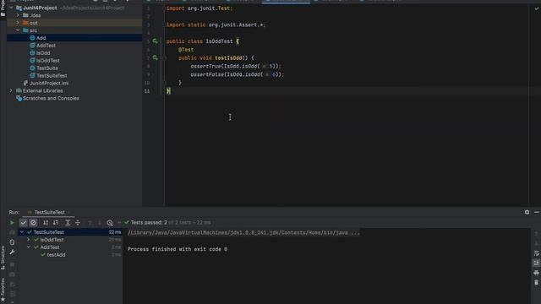Viewport: 541px width, 304px height.
Task: Click the wrench icon in Run panel
Action: [x=12, y=252]
